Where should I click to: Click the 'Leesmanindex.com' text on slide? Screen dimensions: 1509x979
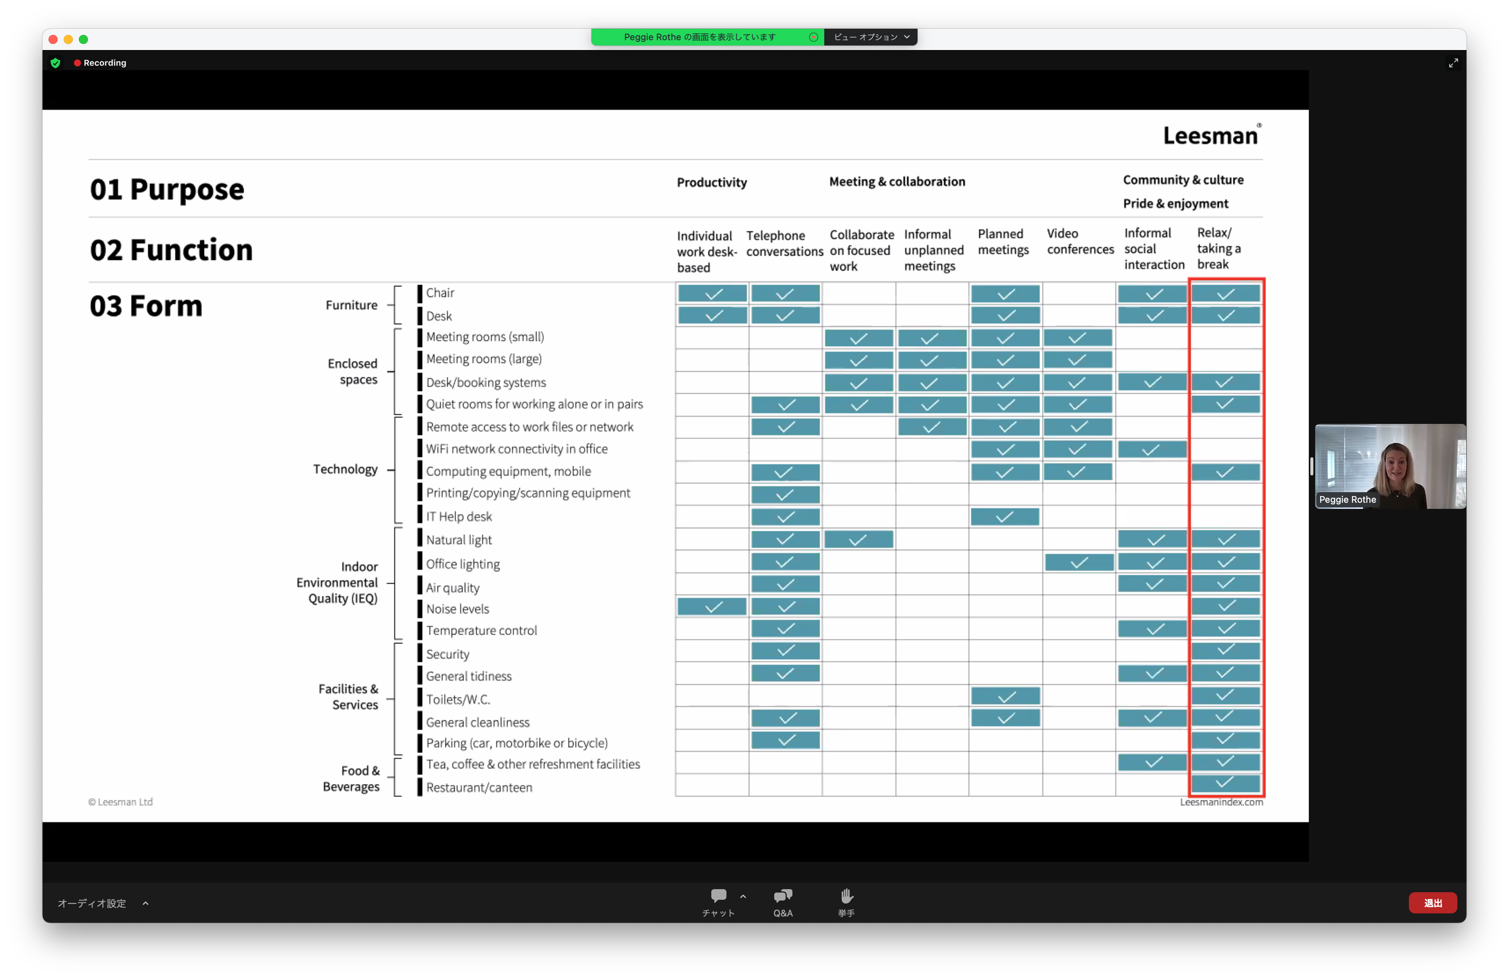coord(1221,802)
